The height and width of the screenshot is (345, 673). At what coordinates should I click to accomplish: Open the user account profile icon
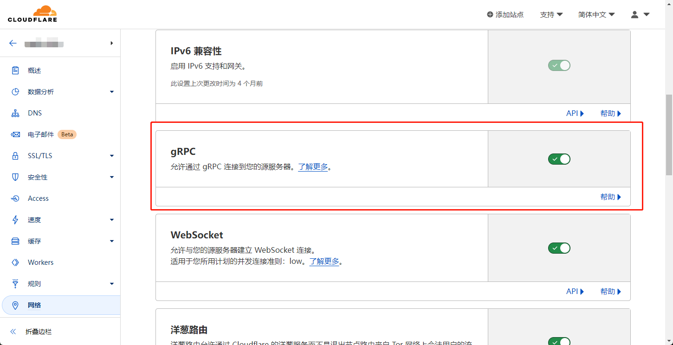(x=634, y=14)
